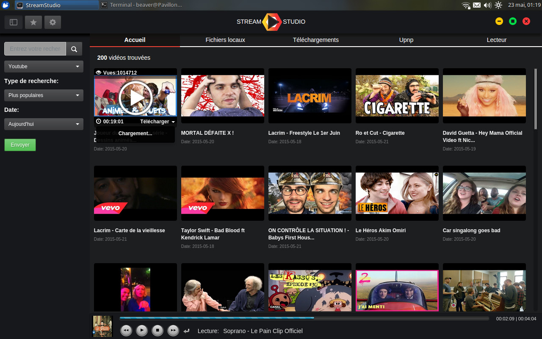
Task: Click the StreamStudio logo
Action: click(x=271, y=22)
